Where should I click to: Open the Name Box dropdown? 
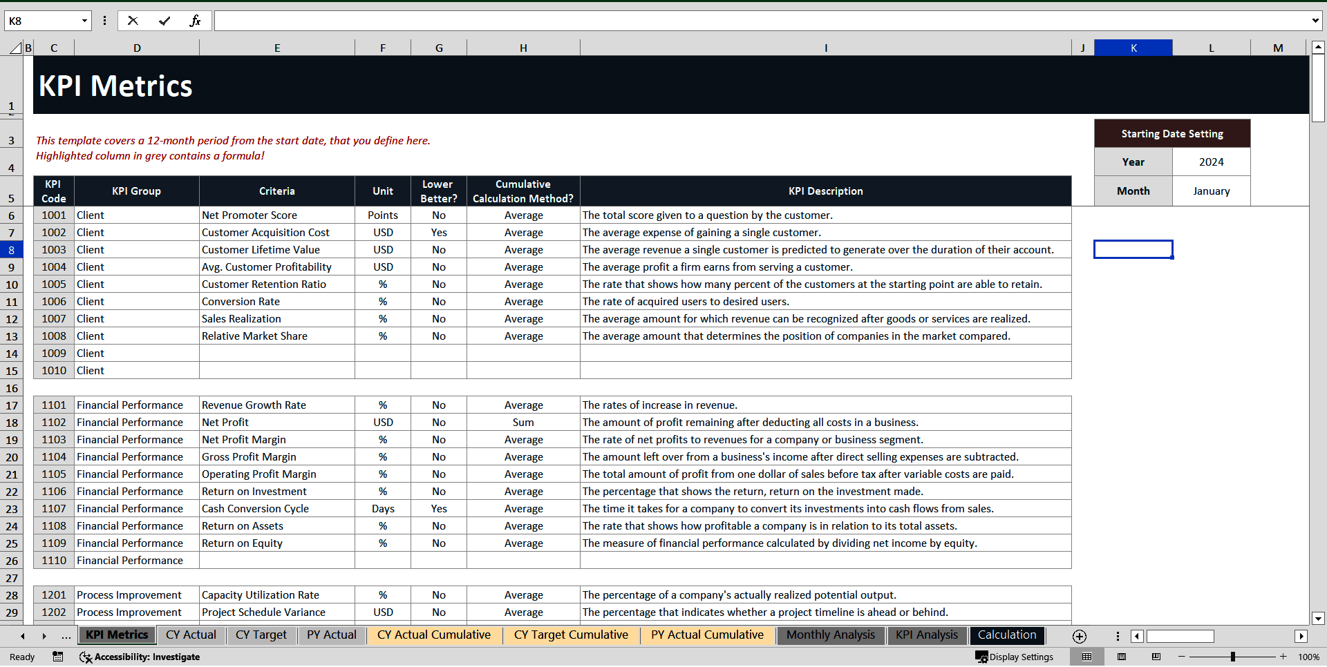[84, 21]
